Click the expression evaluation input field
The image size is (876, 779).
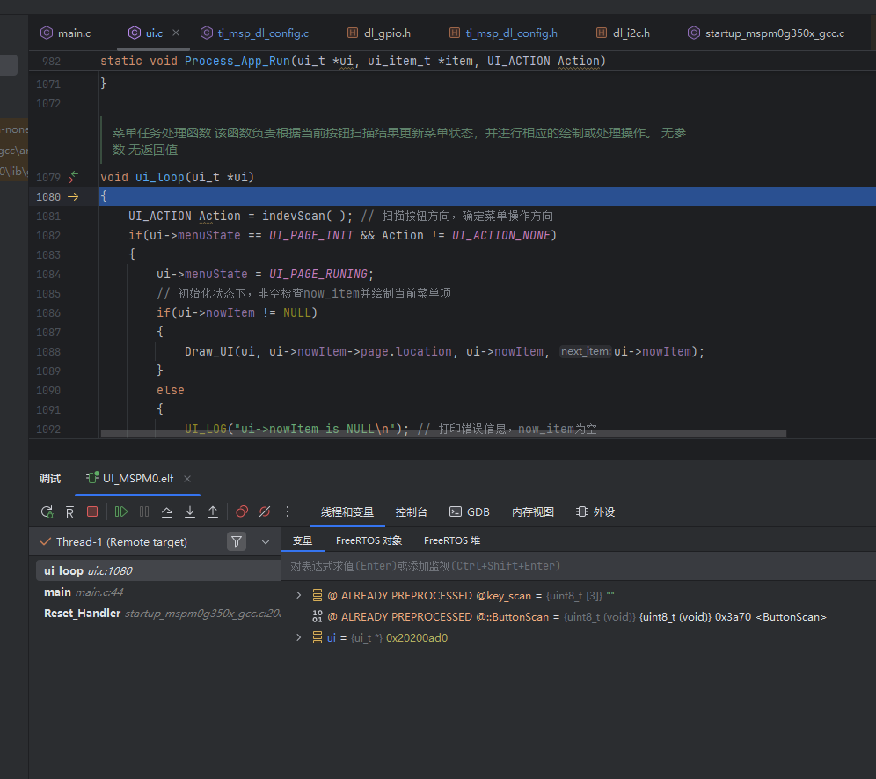click(578, 566)
